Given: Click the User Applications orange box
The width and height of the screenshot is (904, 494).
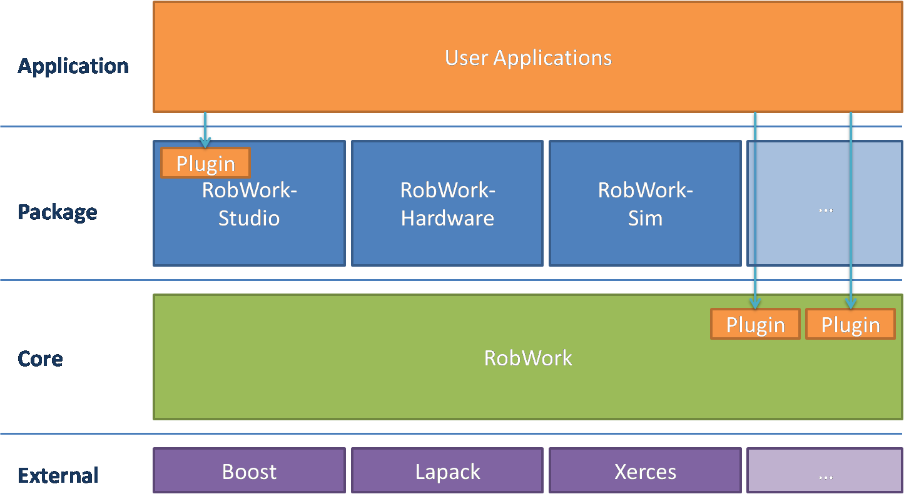Looking at the screenshot, I should coord(527,57).
